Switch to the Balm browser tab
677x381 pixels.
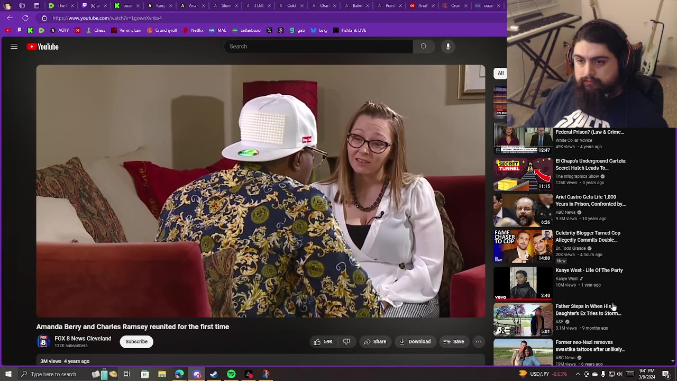[x=356, y=6]
